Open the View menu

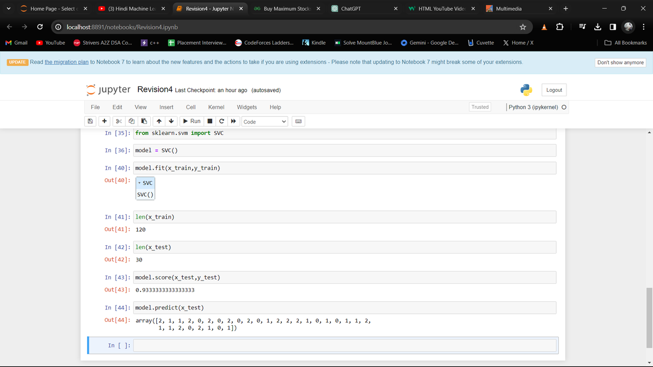140,107
